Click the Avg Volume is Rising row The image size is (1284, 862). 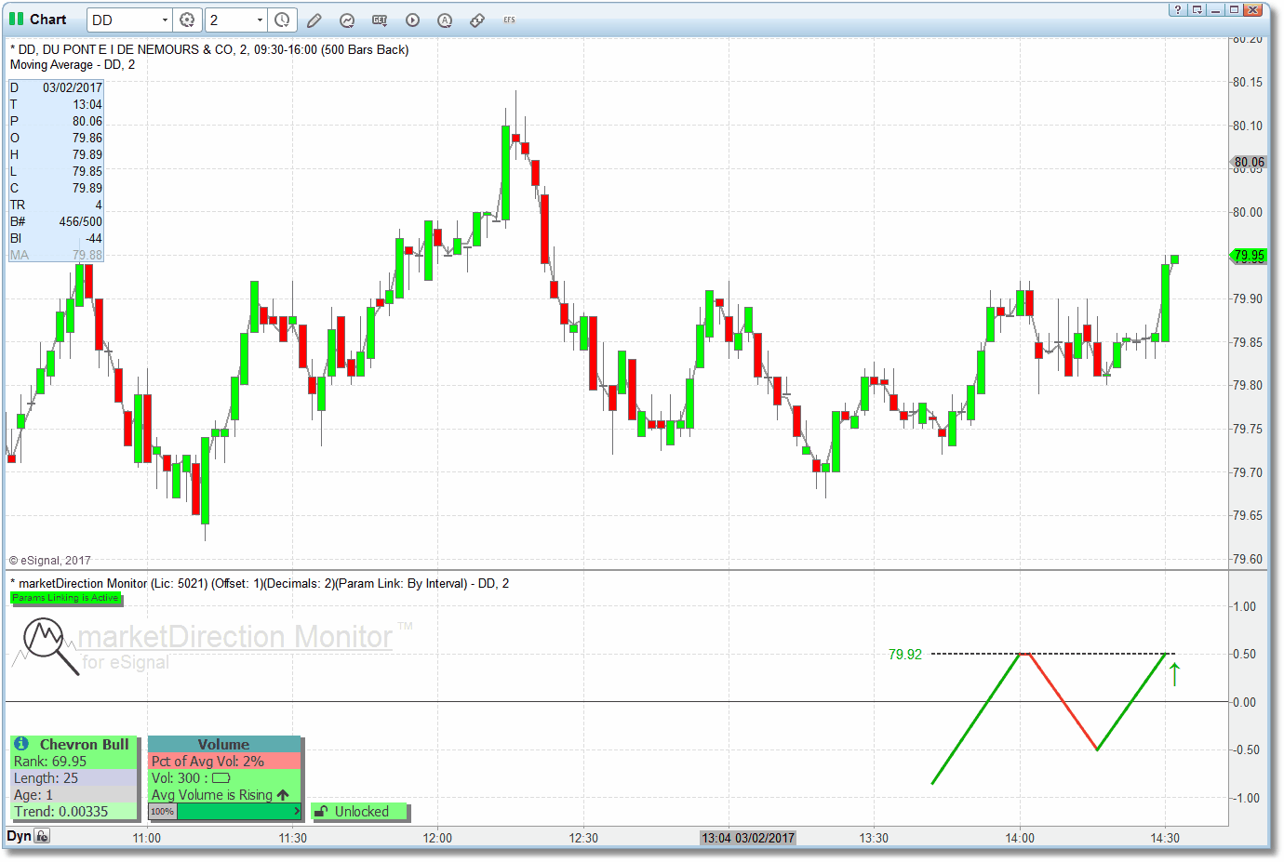click(x=224, y=795)
